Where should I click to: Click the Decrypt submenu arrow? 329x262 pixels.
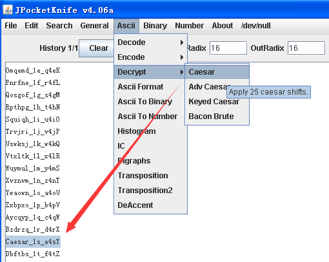[x=182, y=72]
